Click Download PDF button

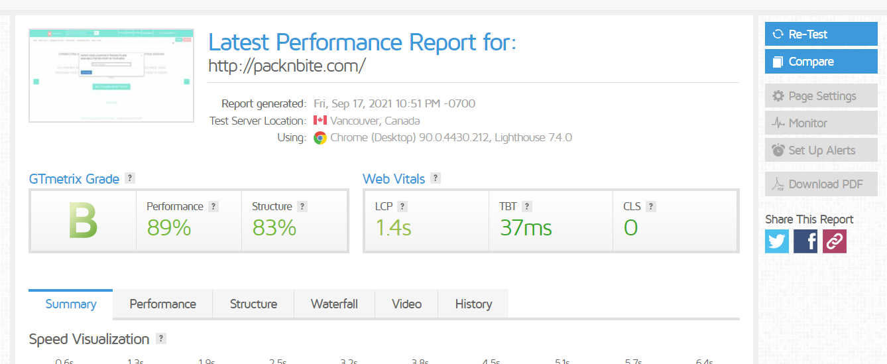(x=821, y=184)
